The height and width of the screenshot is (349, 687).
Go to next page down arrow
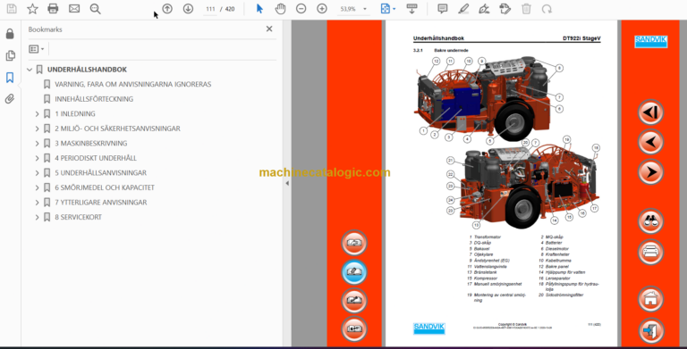(188, 9)
